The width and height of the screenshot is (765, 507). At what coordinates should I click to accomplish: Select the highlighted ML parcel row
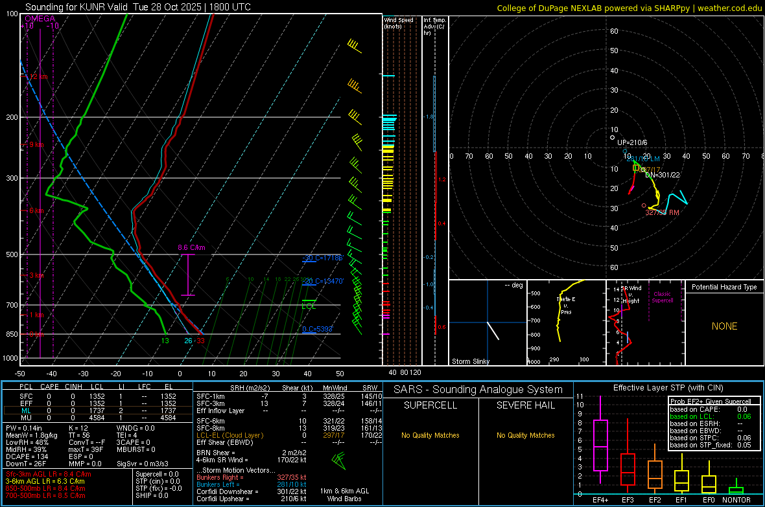coord(98,411)
